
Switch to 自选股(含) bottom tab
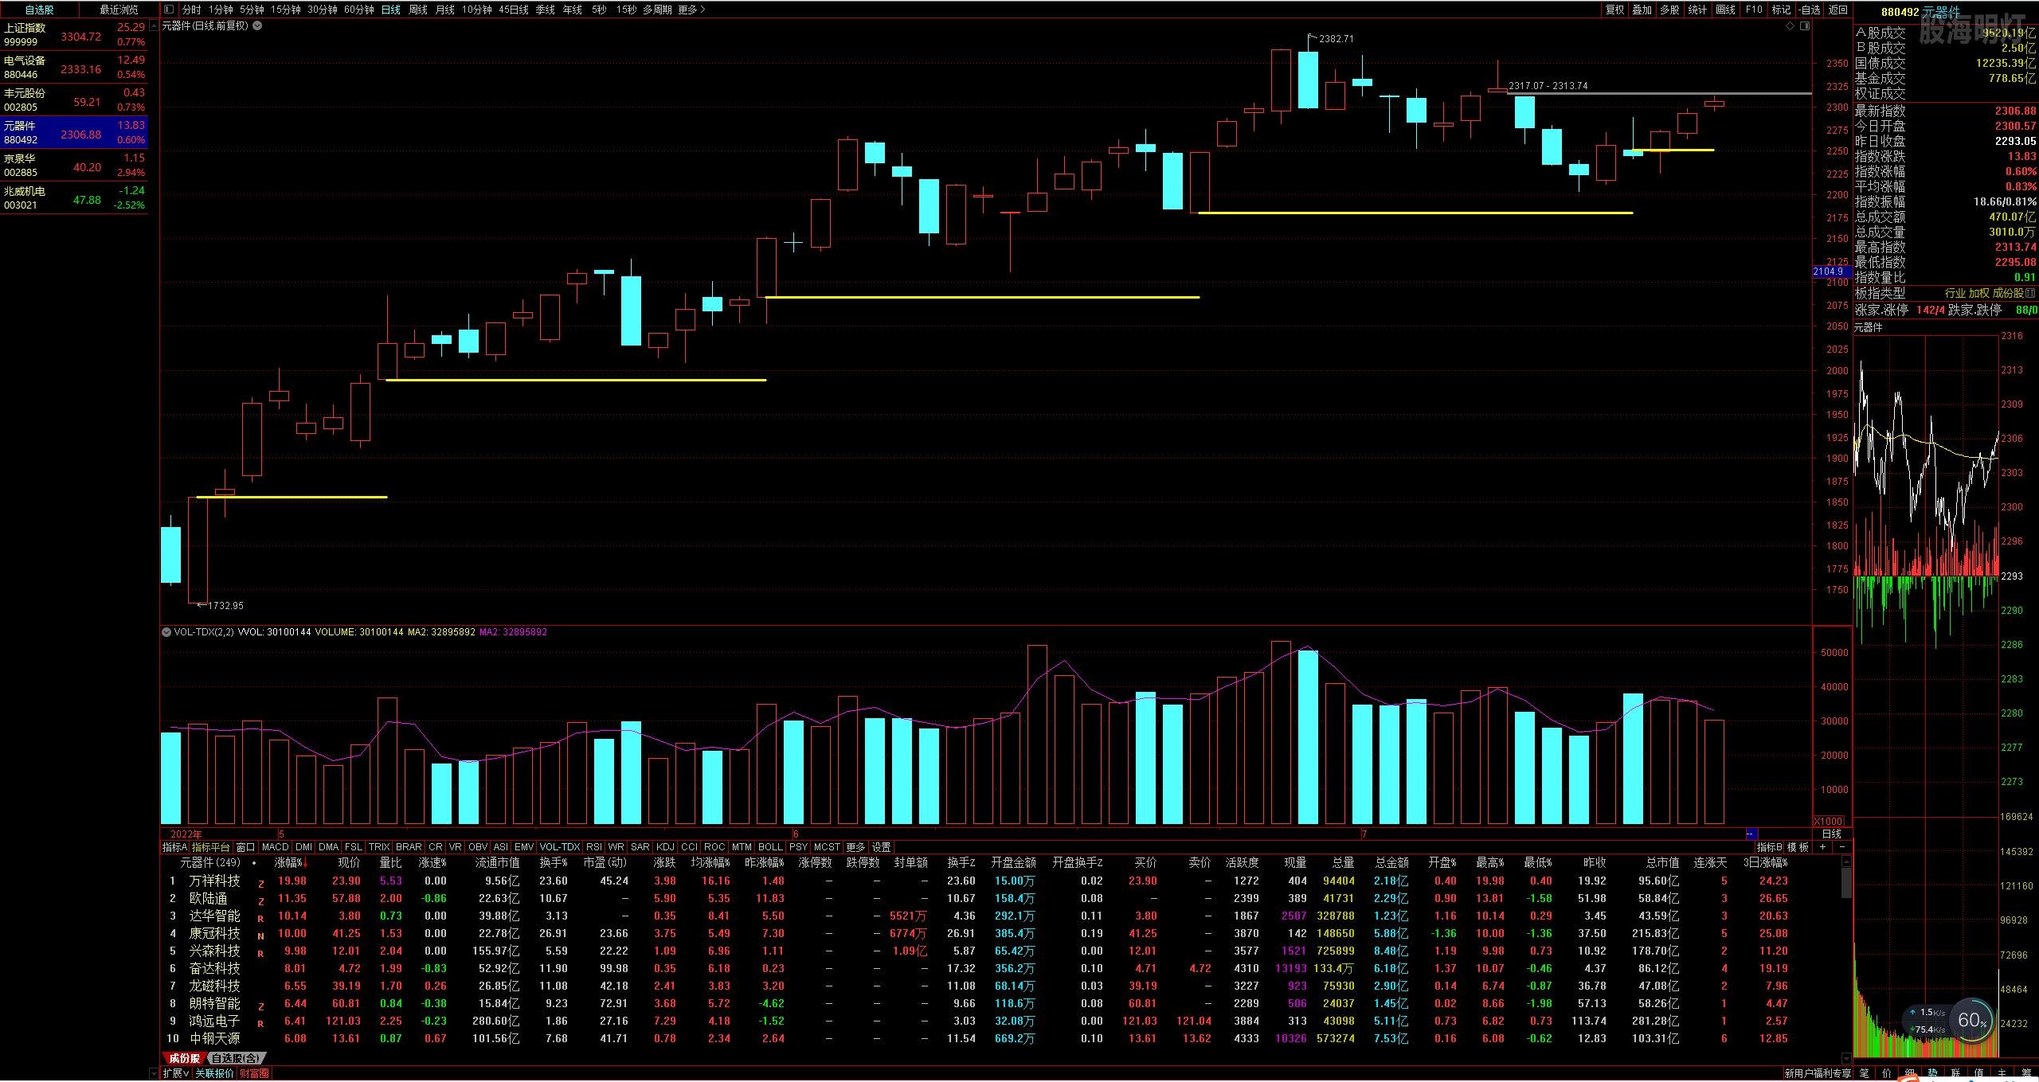click(236, 1058)
